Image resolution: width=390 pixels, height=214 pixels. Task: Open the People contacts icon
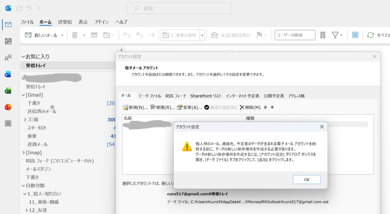click(8, 58)
